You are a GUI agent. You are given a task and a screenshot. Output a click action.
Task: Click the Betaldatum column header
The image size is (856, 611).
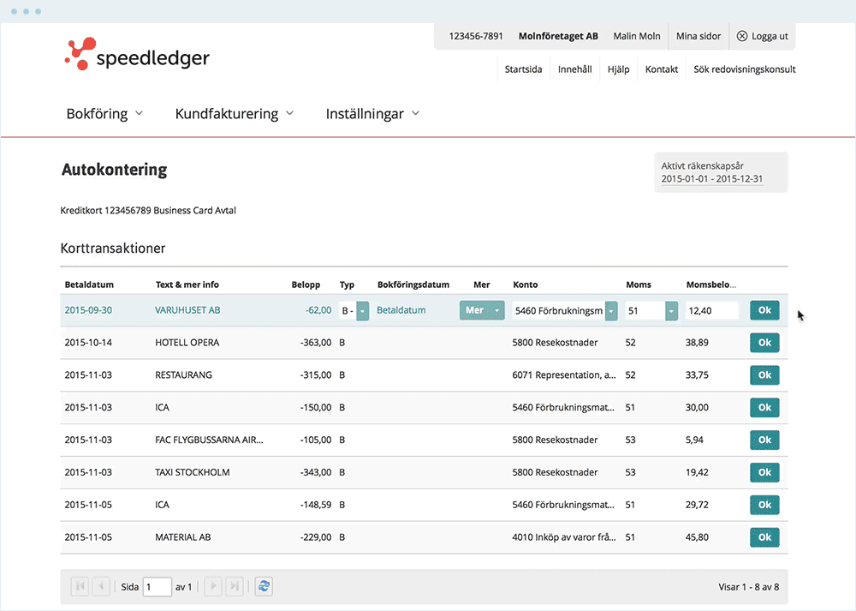89,285
